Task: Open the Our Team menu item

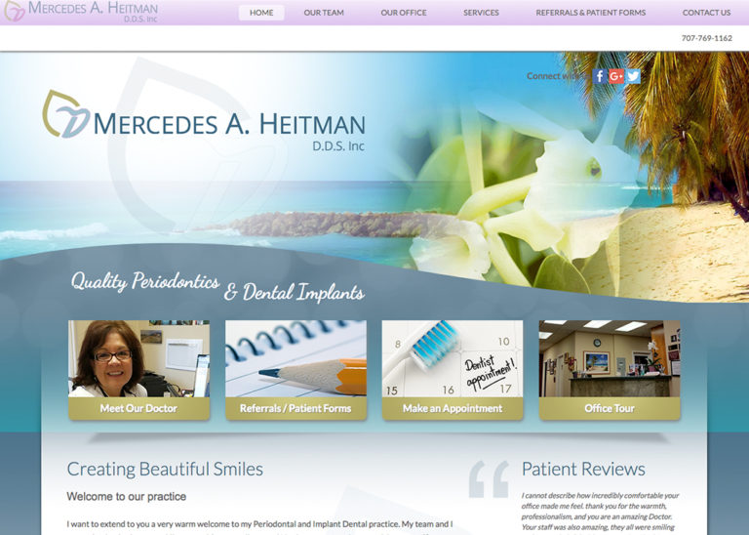Action: [x=324, y=13]
